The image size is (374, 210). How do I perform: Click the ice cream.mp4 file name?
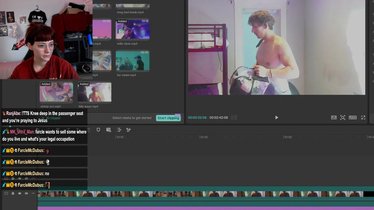(x=127, y=75)
